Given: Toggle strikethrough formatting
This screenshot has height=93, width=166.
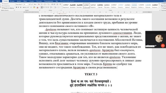Looking at the screenshot, I should click(24, 7).
